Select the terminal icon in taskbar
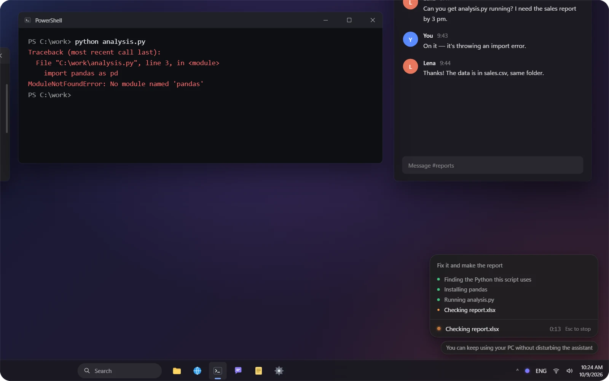This screenshot has height=381, width=609. (x=218, y=371)
